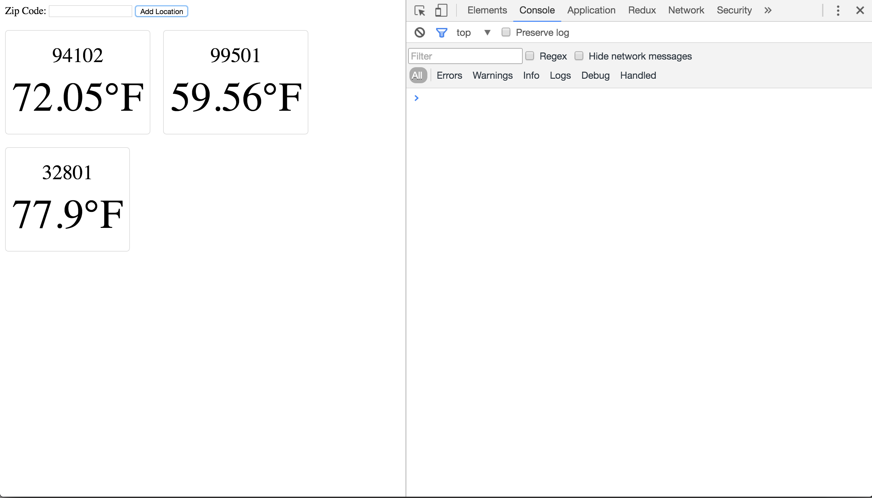Viewport: 872px width, 498px height.
Task: Select the 94102 weather card
Action: (x=78, y=82)
